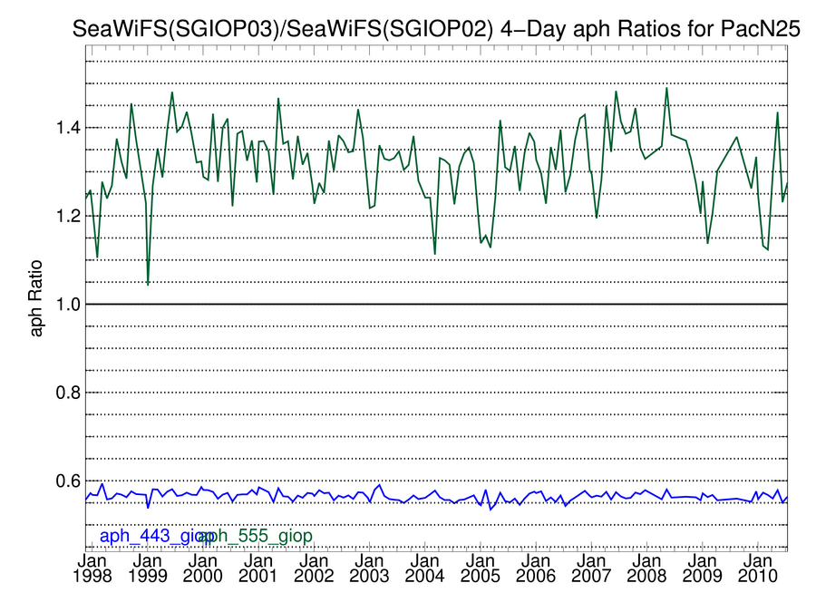Click the chart title text
The image size is (816, 612).
[x=436, y=29]
